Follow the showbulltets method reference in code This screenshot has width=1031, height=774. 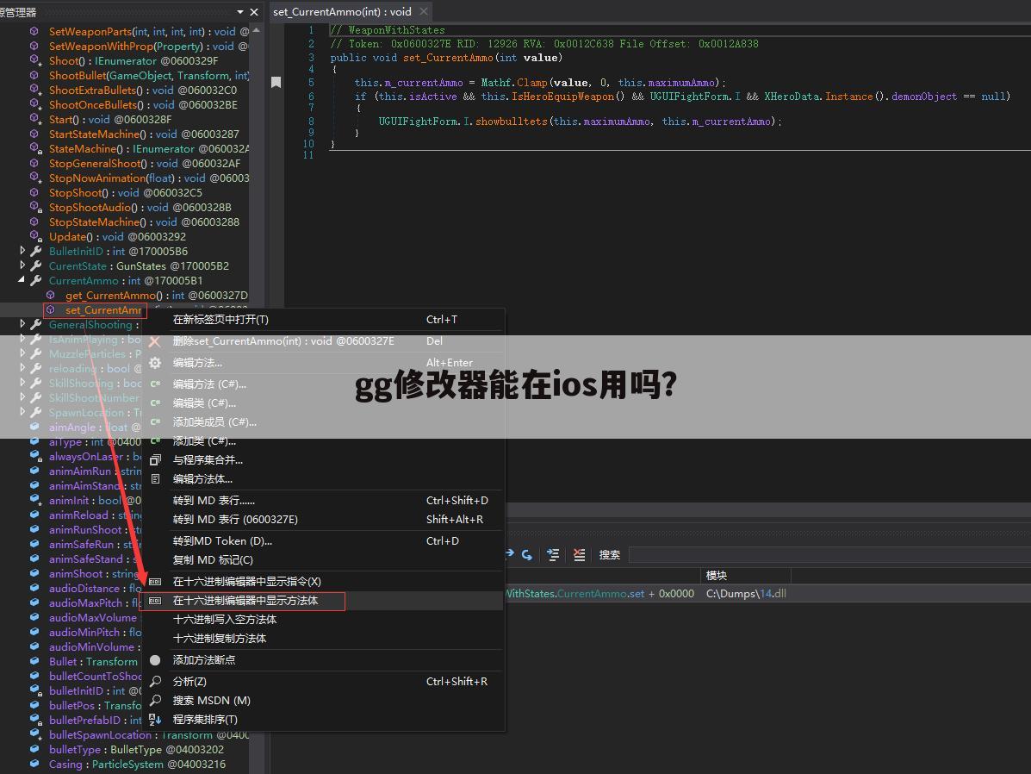click(x=511, y=122)
